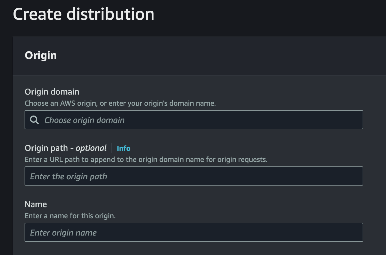Click the magnifying glass search icon
Image resolution: width=386 pixels, height=255 pixels.
click(x=34, y=120)
